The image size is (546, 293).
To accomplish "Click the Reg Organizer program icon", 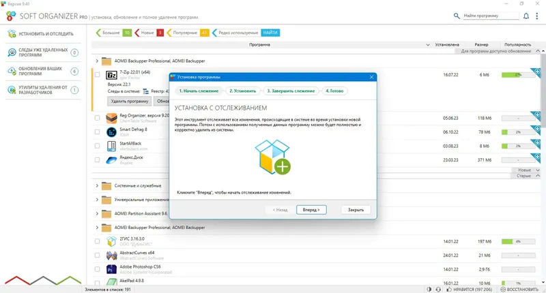I will [111, 118].
